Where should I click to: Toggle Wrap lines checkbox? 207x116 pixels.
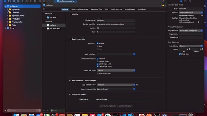pyautogui.click(x=180, y=54)
